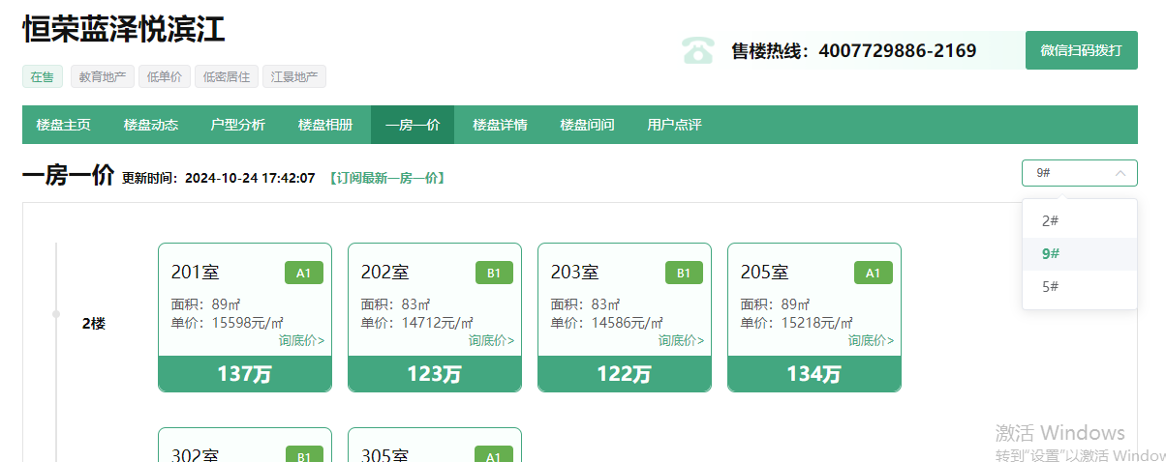Click the 201室 room title
The image size is (1166, 462).
[196, 273]
